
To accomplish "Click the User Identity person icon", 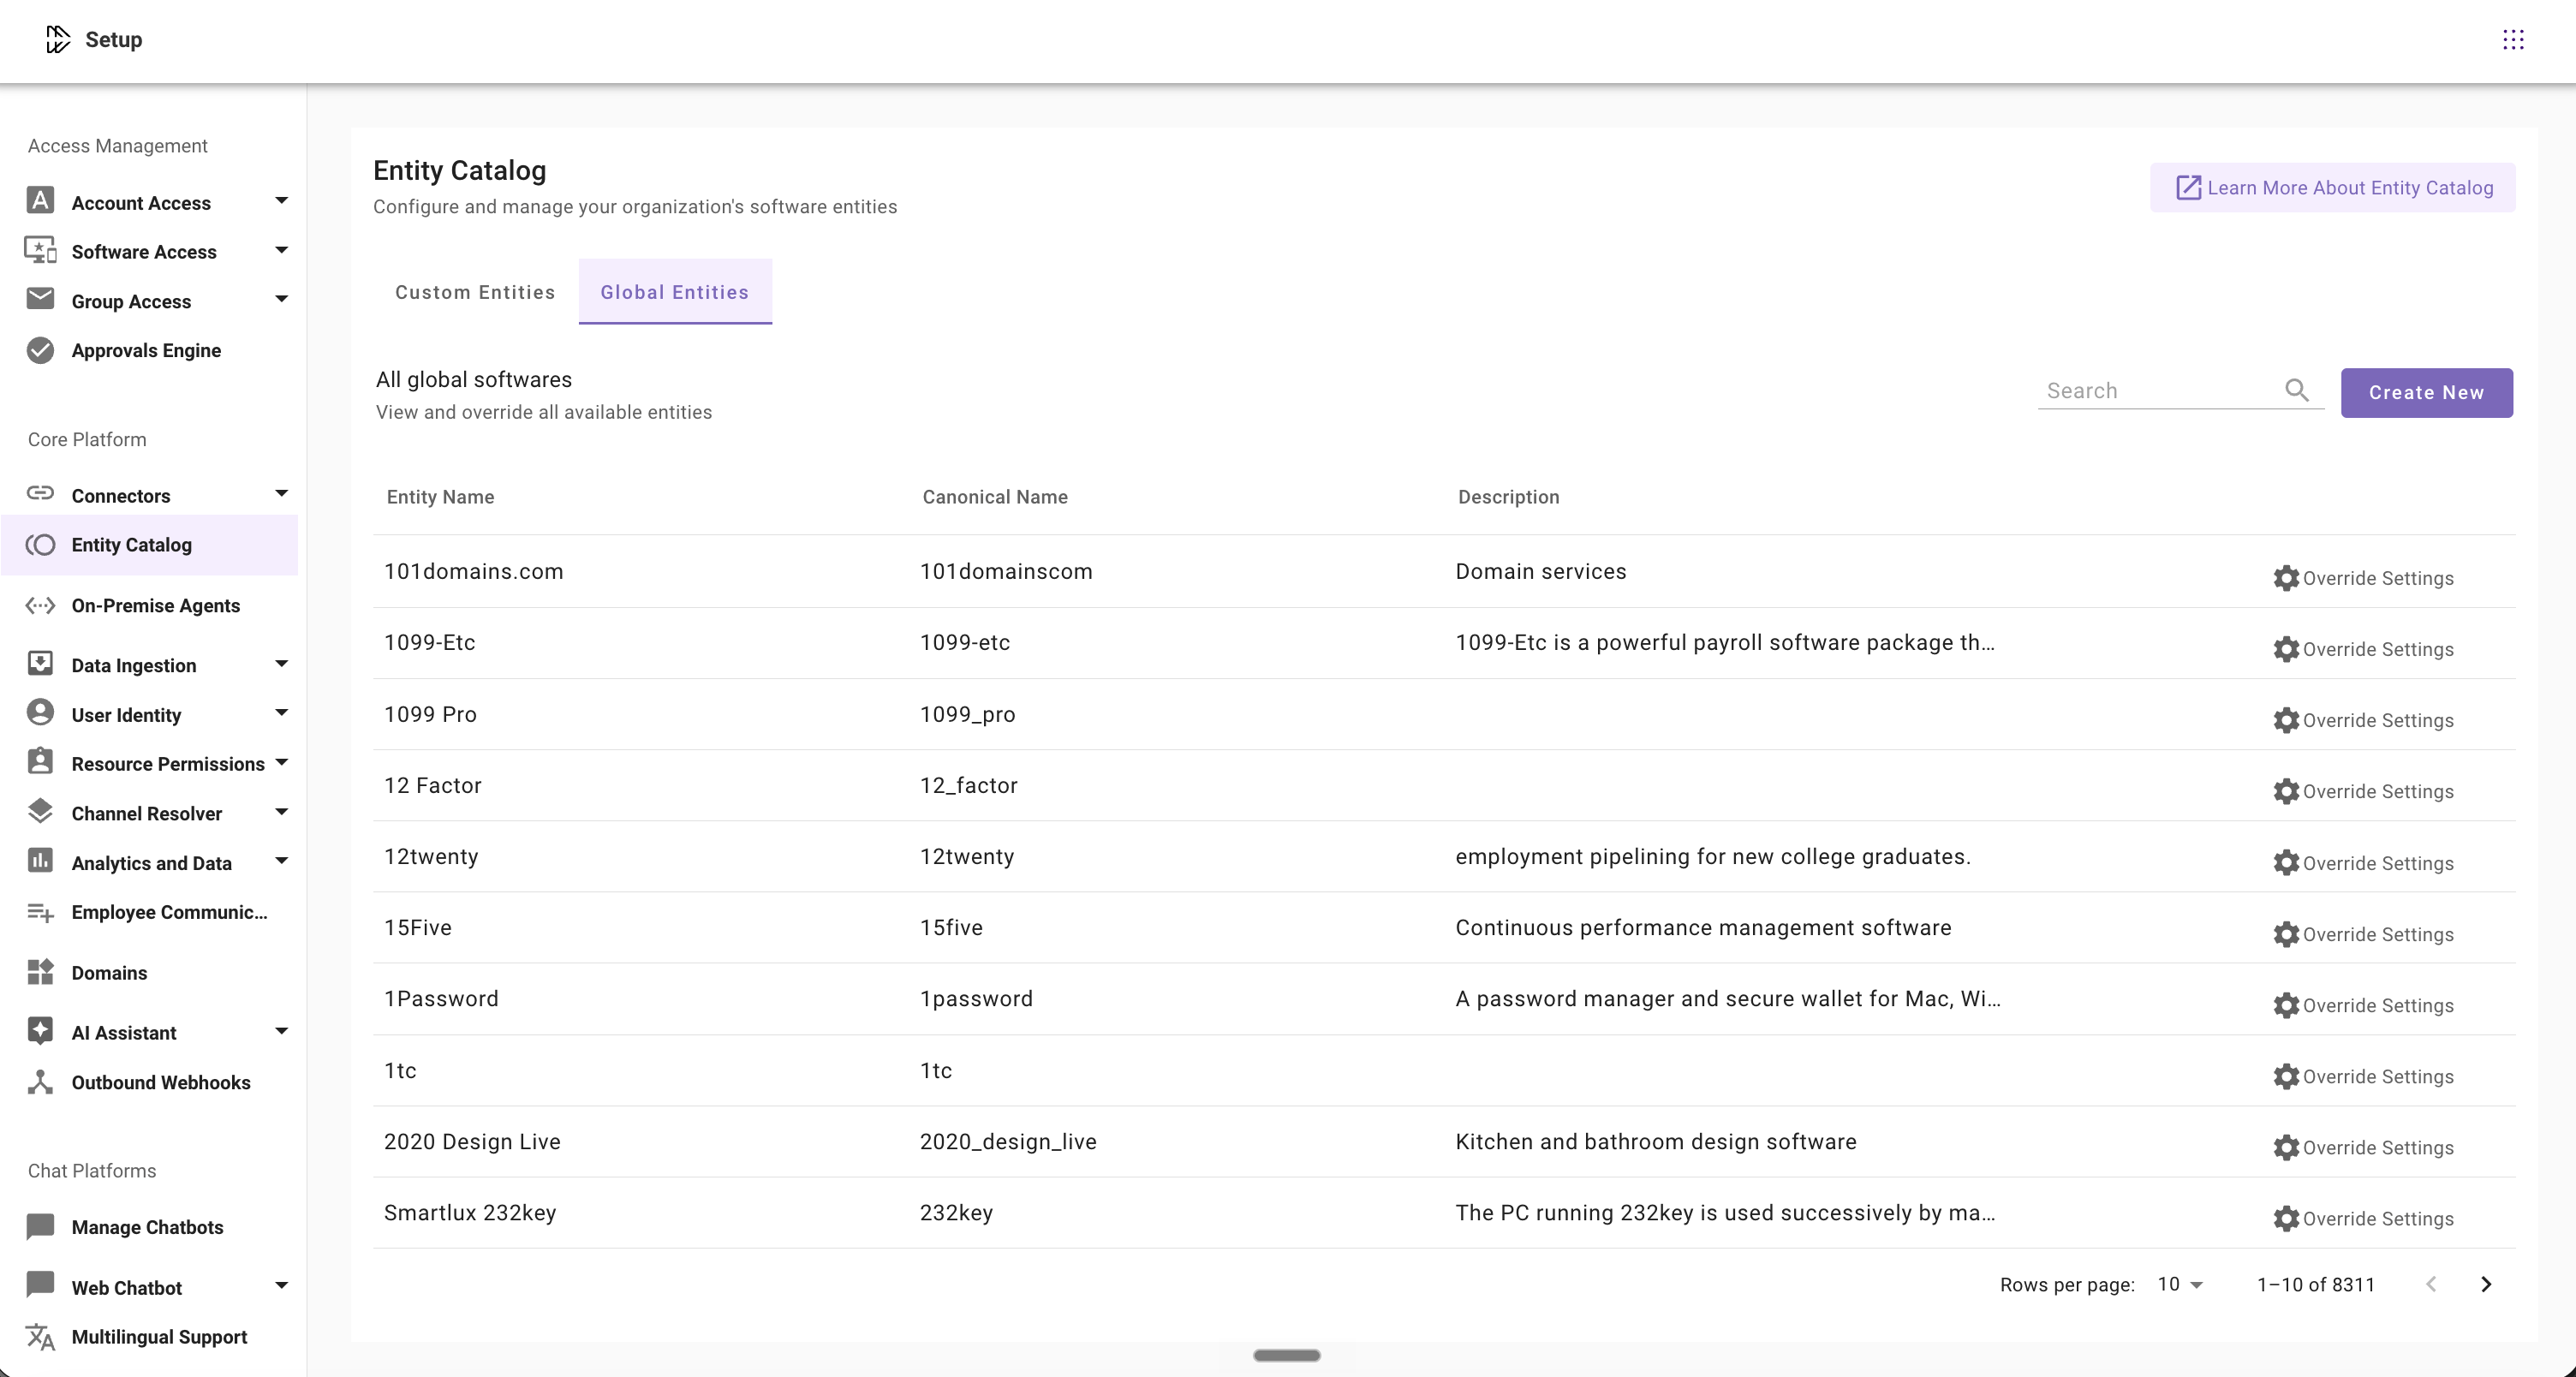I will click(40, 712).
